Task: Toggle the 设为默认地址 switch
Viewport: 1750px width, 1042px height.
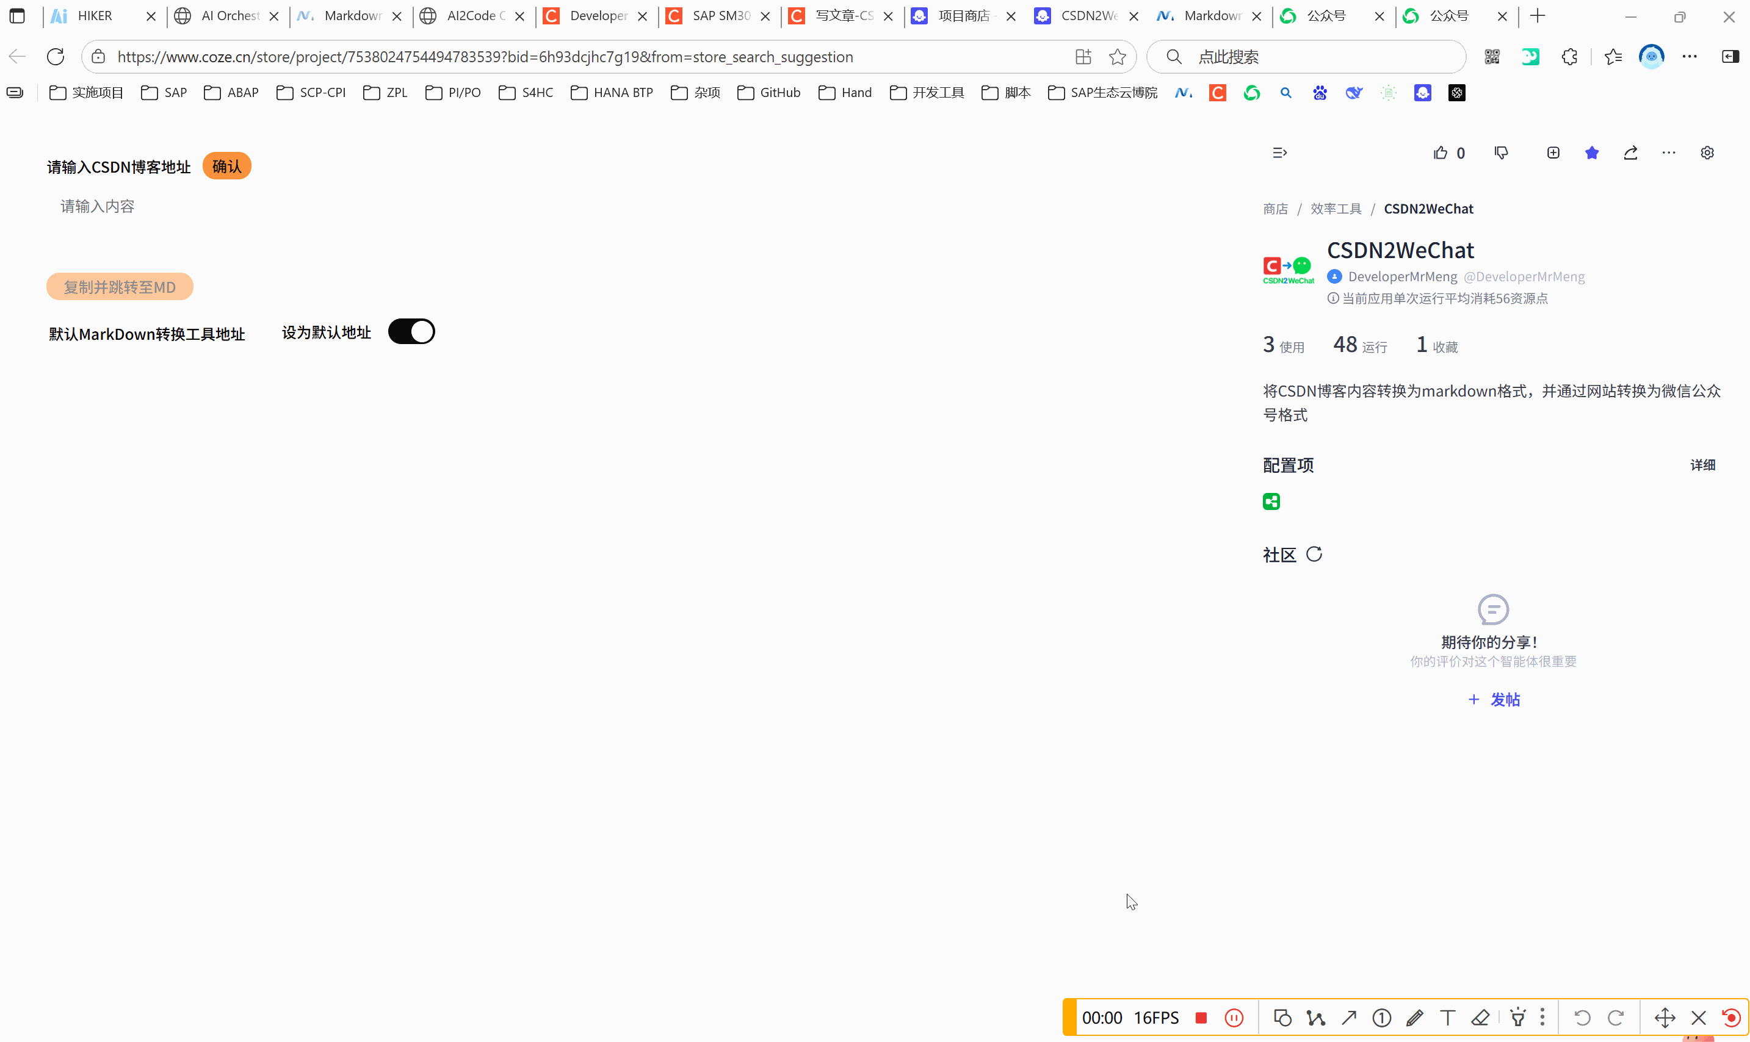Action: (411, 331)
